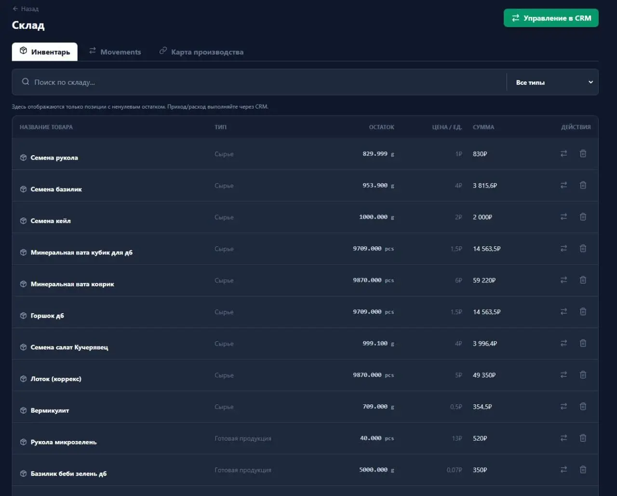Viewport: 617px width, 496px height.
Task: Click movement icon for Лоток (коррекс)
Action: click(563, 375)
